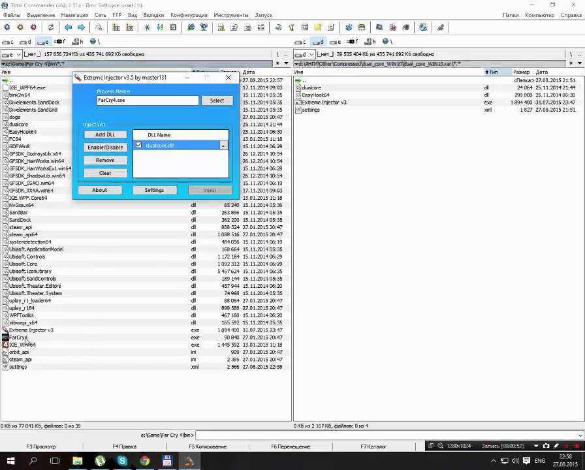585x470 pixels.
Task: Select steam_api64 file in left panel
Action: [x=146, y=234]
